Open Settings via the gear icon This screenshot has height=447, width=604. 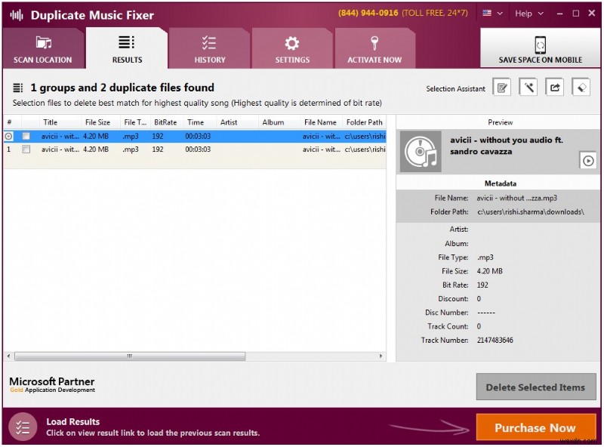point(291,43)
